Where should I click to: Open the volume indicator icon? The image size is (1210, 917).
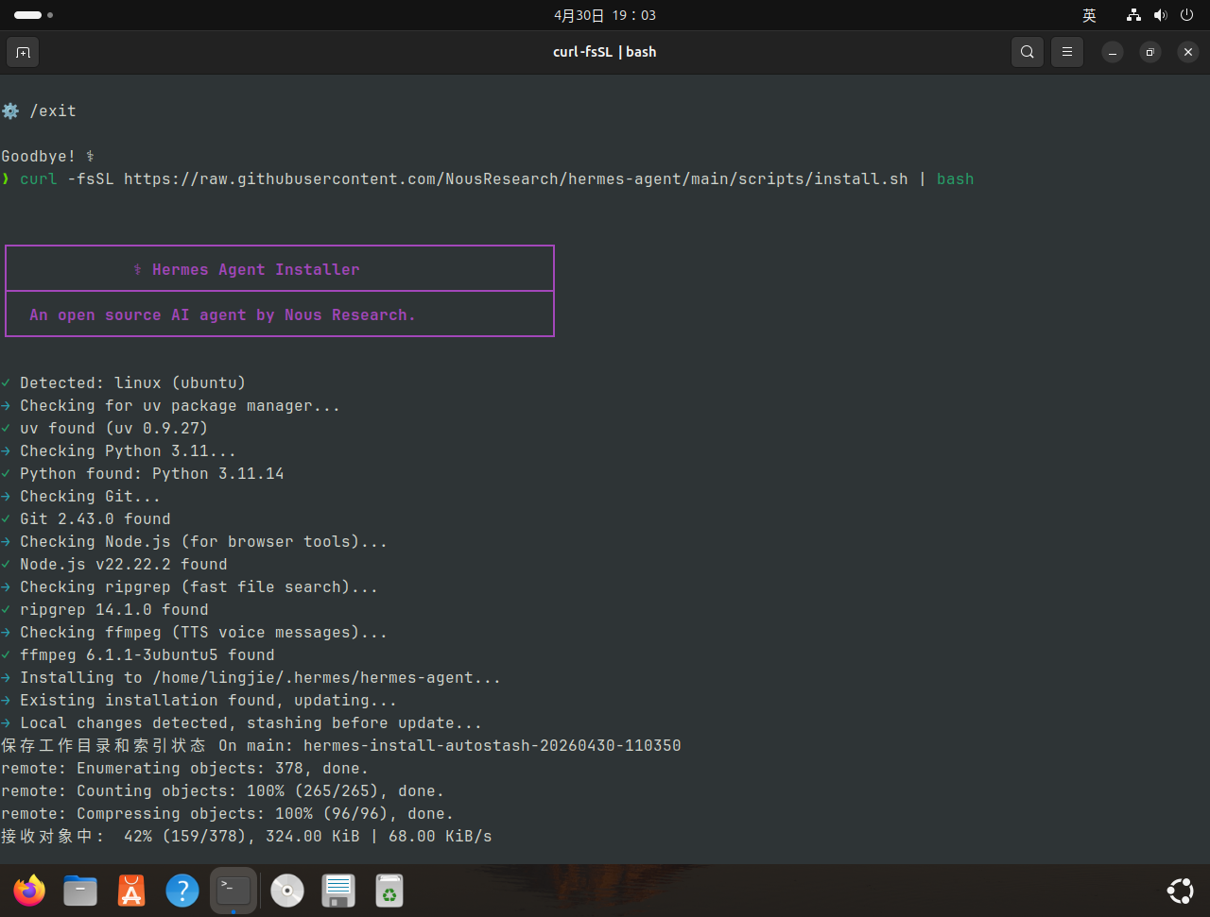point(1161,15)
